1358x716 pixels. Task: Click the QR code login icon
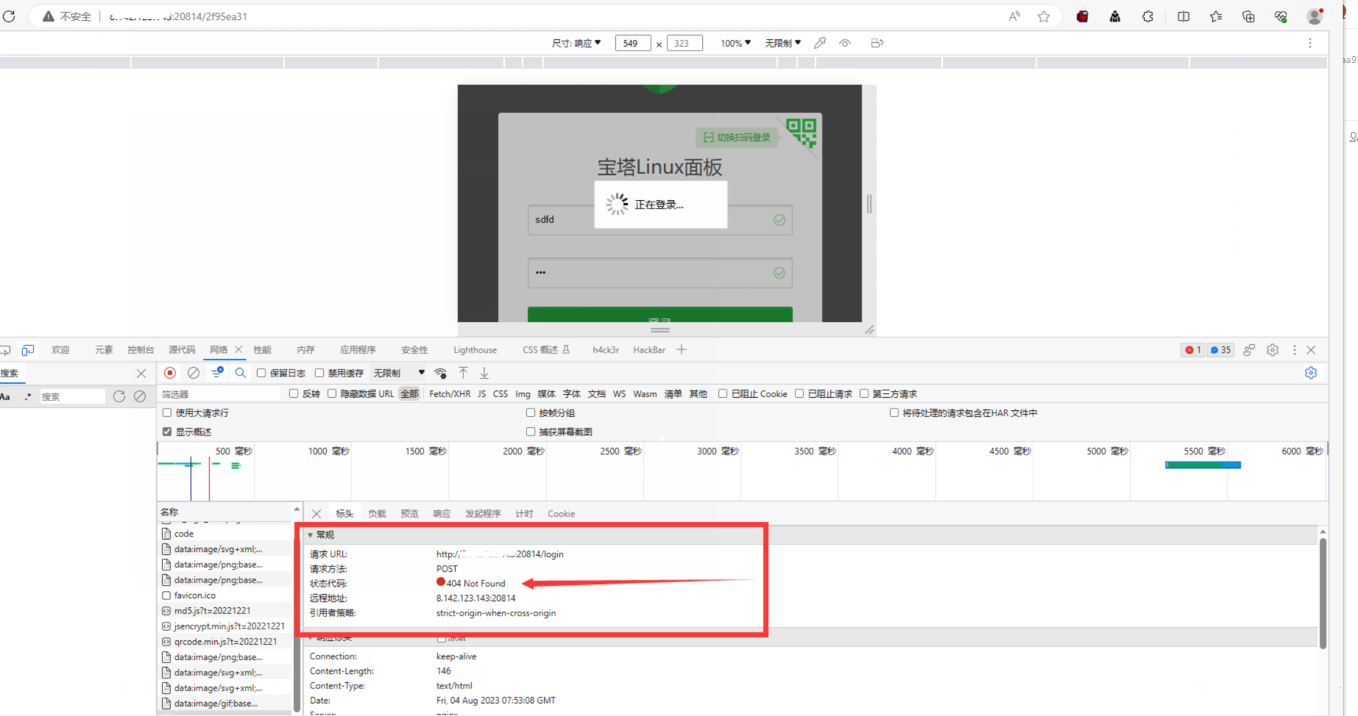pos(801,132)
